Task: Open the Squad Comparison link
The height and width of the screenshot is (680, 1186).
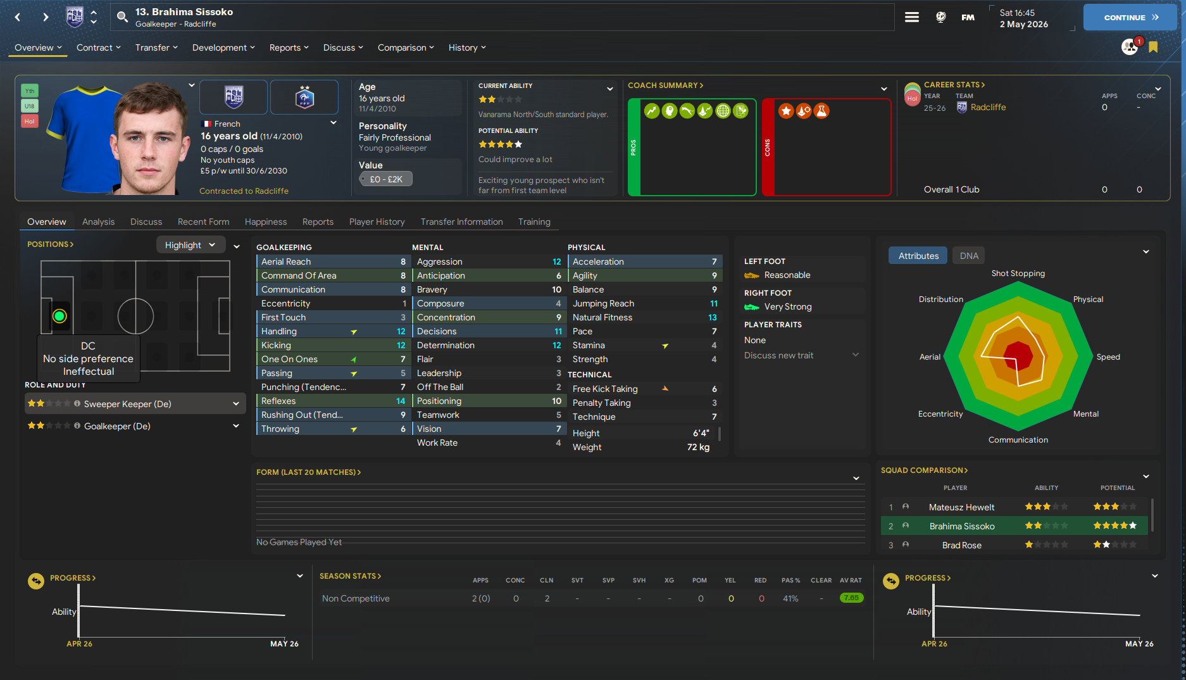Action: click(924, 470)
